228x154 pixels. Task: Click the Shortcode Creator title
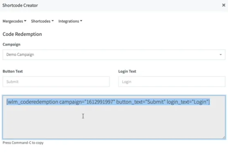(20, 5)
